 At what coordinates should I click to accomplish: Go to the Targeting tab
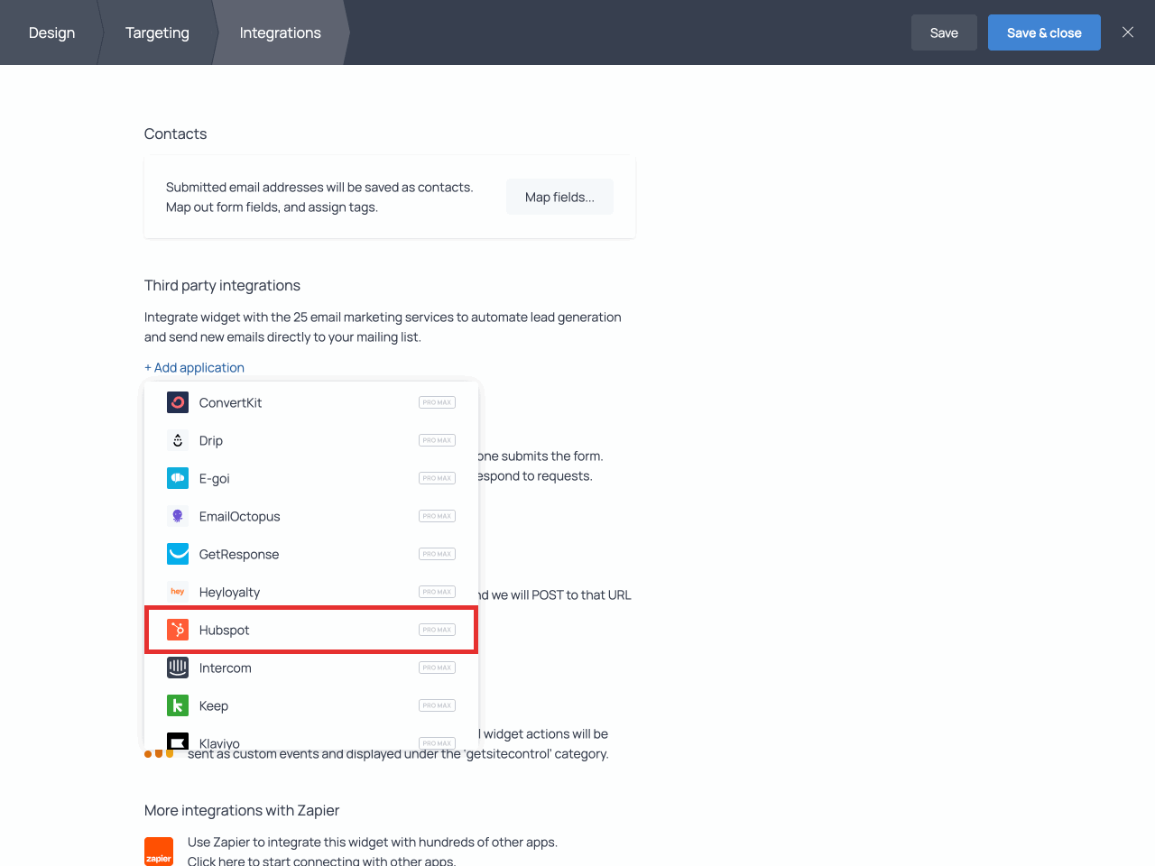(x=157, y=32)
